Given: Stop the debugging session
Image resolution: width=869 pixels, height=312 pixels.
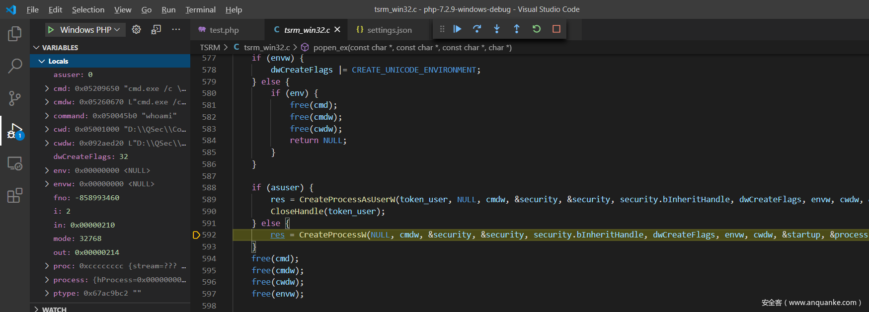Looking at the screenshot, I should (x=556, y=29).
